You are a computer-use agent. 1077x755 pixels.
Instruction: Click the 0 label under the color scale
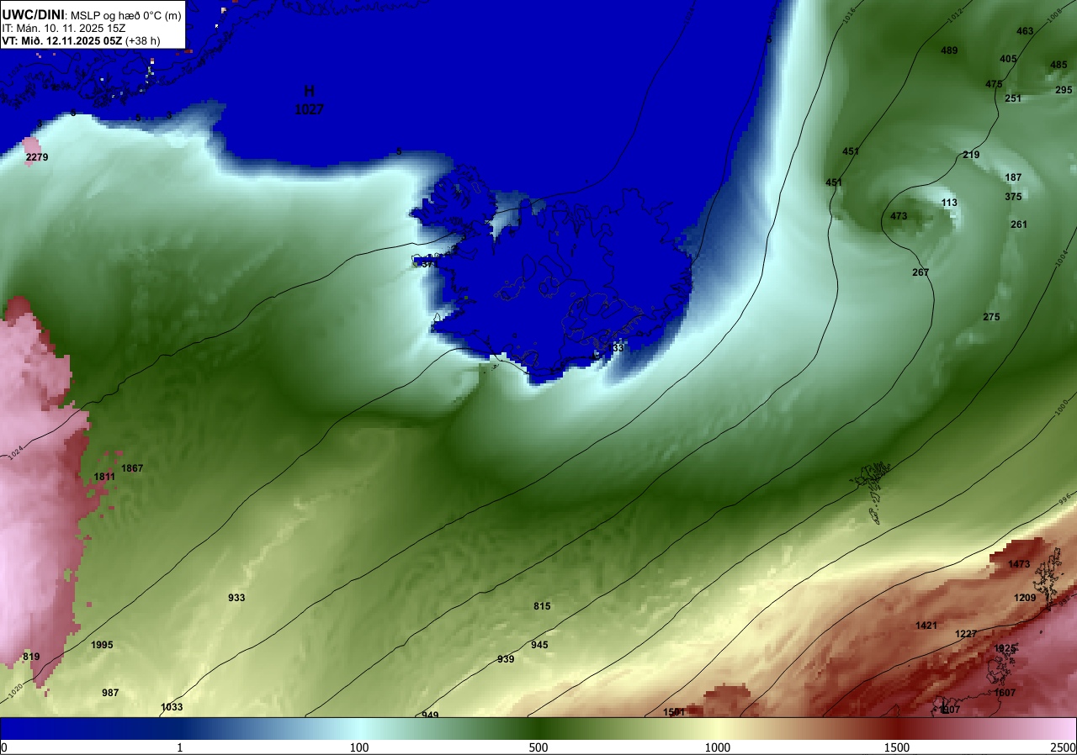click(x=3, y=747)
